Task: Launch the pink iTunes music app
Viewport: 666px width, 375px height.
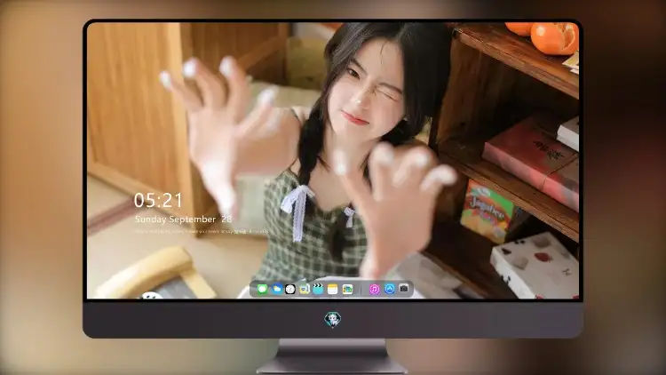Action: [x=374, y=289]
